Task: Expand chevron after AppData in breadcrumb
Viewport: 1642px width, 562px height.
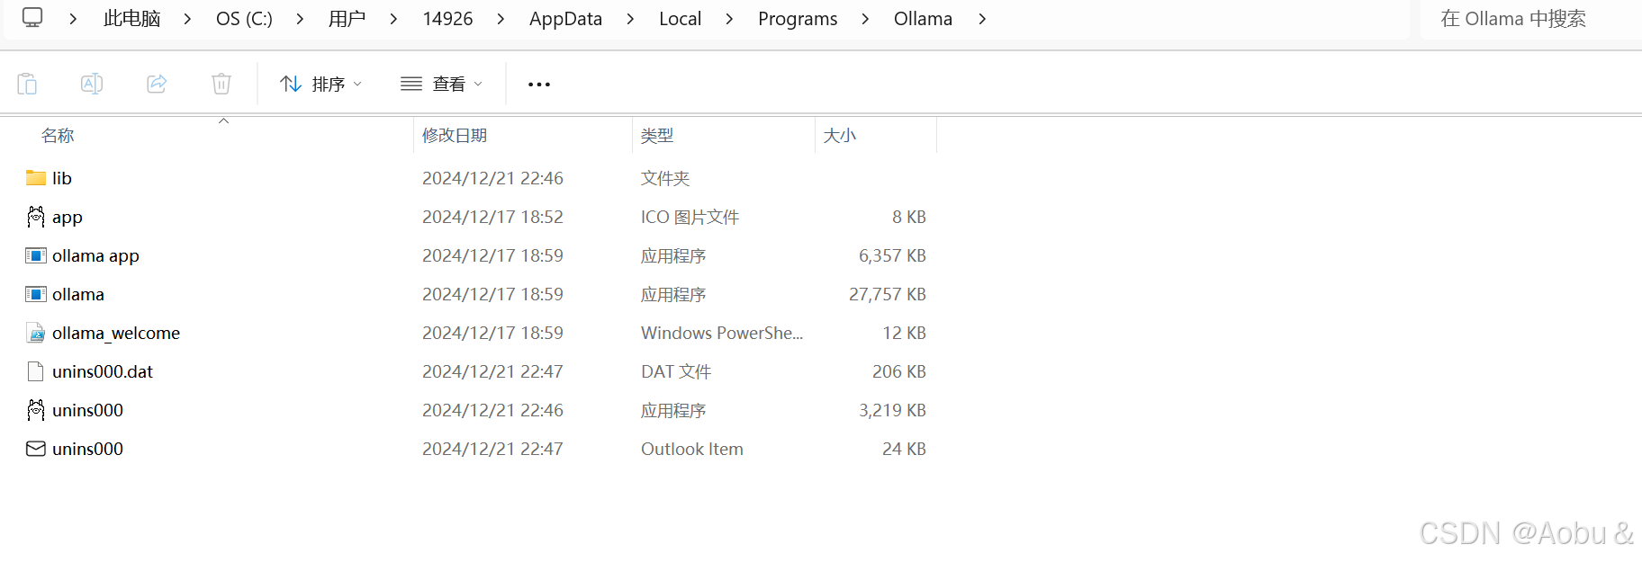Action: [x=630, y=19]
